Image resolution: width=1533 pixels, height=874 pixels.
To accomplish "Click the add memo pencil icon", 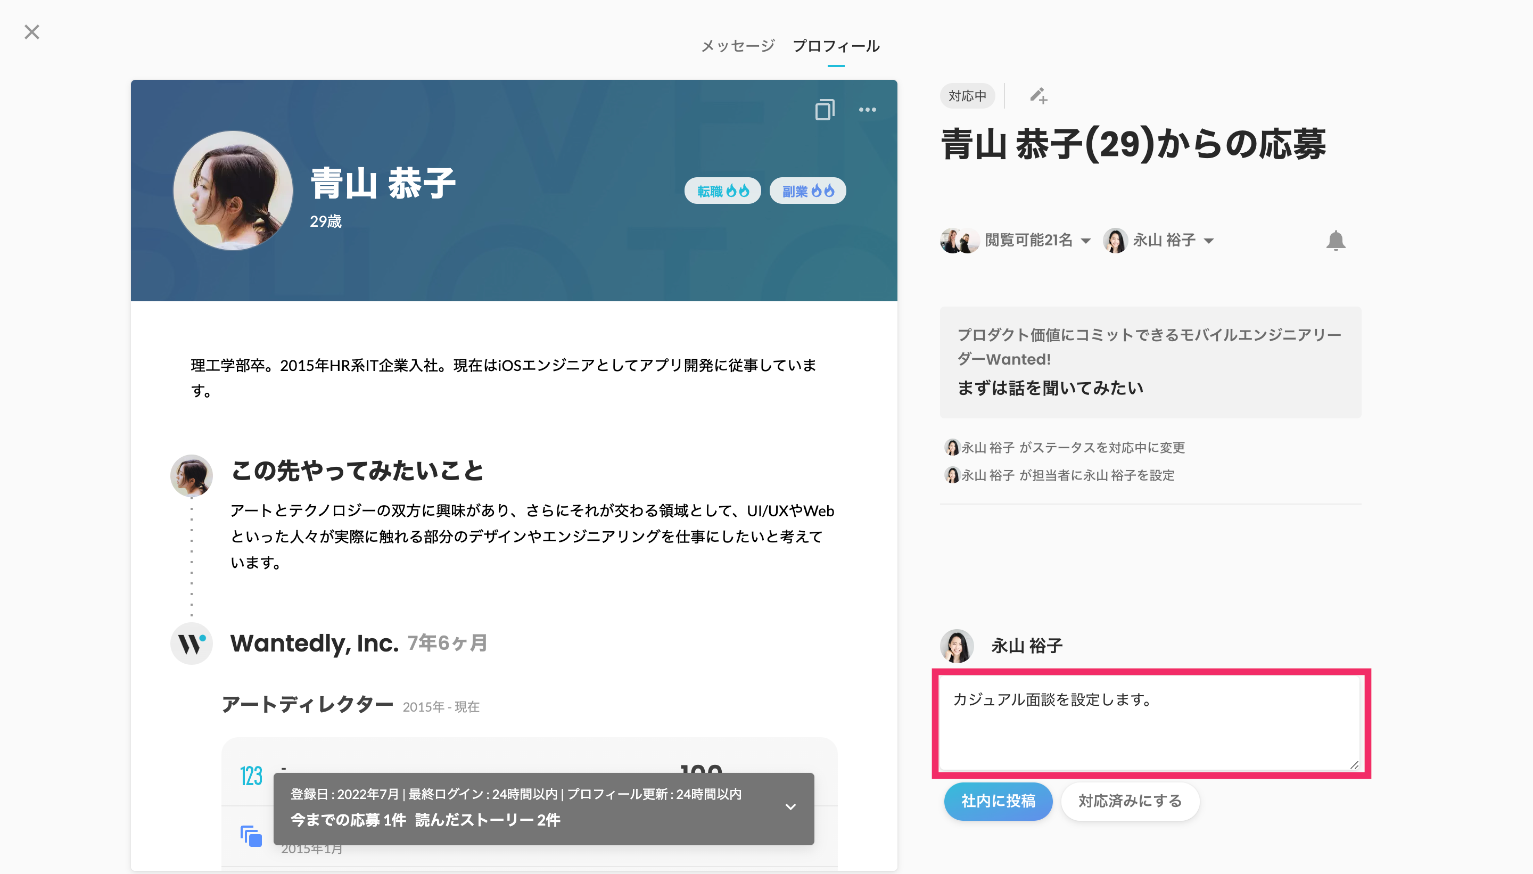I will [1039, 96].
